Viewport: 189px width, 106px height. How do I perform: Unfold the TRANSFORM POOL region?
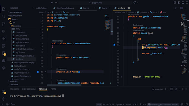coord(121,77)
